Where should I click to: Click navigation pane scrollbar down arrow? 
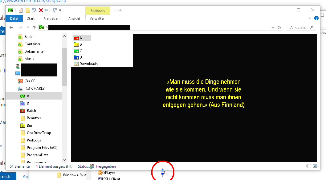(64, 160)
